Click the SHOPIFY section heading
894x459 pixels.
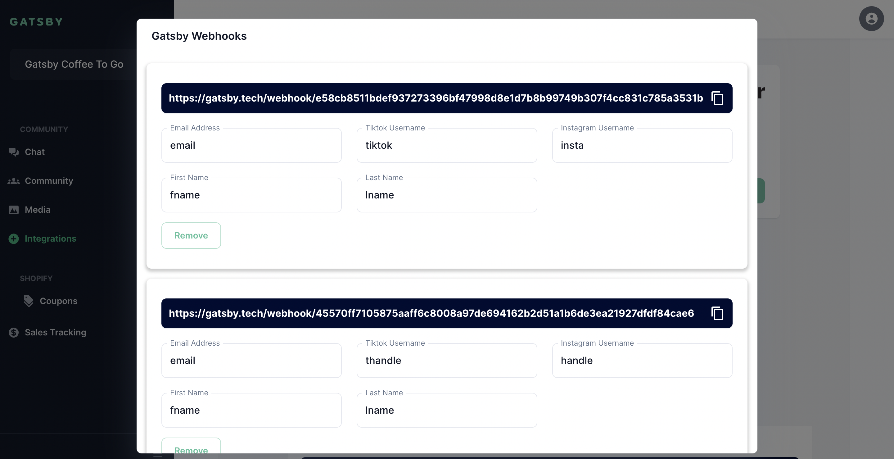(x=36, y=279)
